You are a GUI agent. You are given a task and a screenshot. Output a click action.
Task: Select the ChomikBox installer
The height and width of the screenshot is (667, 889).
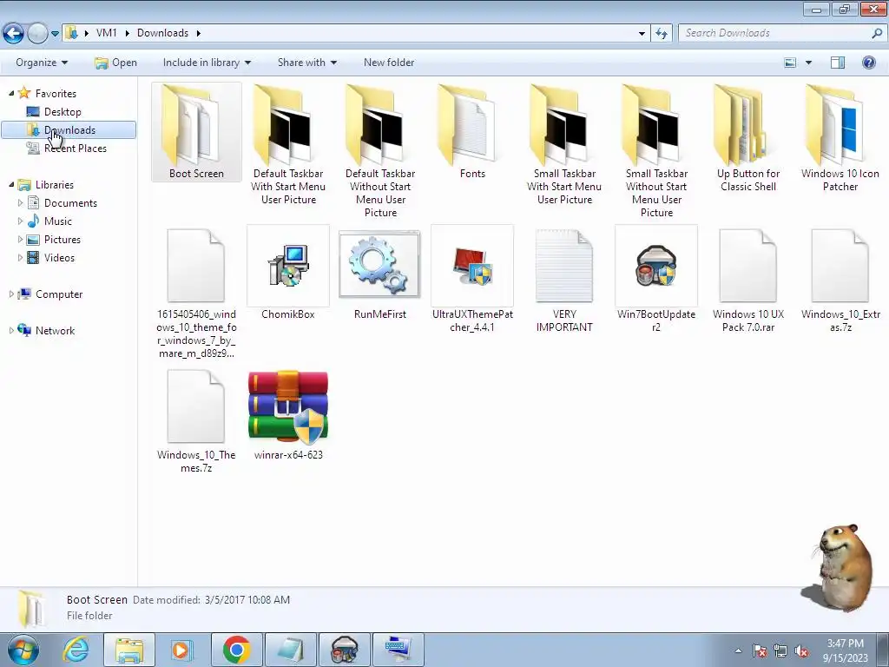point(288,273)
